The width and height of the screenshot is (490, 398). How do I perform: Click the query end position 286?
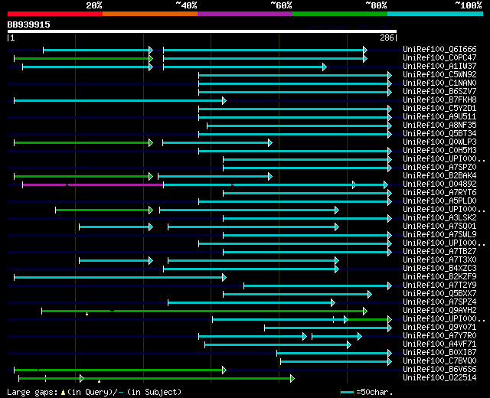387,38
